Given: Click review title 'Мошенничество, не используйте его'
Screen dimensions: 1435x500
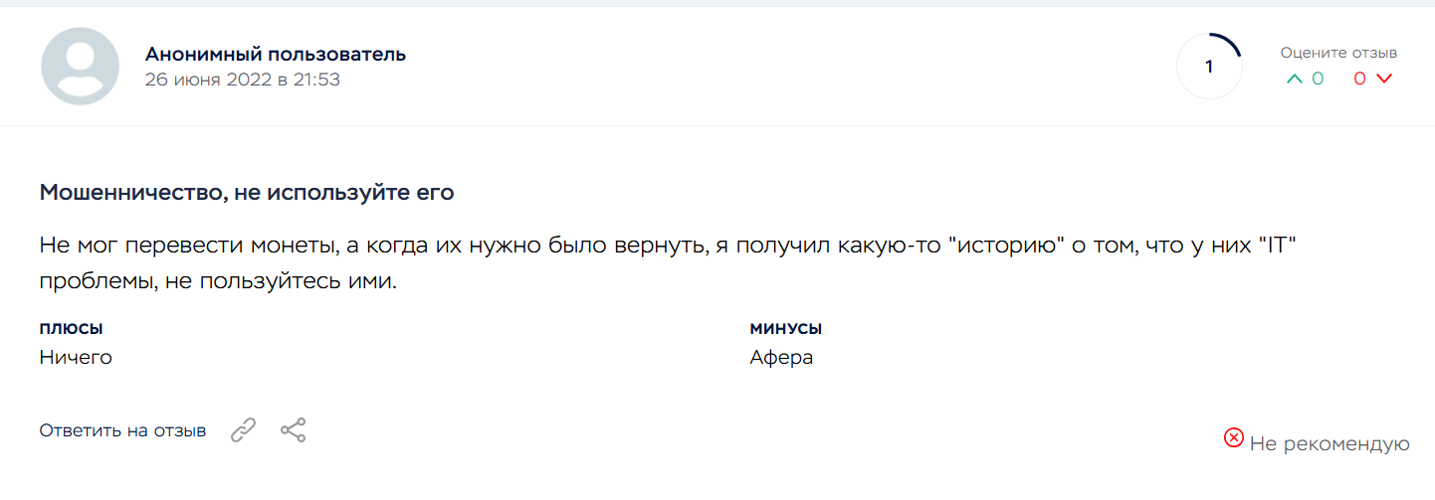Looking at the screenshot, I should [247, 193].
